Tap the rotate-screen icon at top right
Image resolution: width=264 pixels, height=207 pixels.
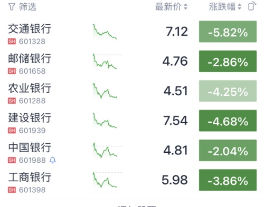click(252, 6)
